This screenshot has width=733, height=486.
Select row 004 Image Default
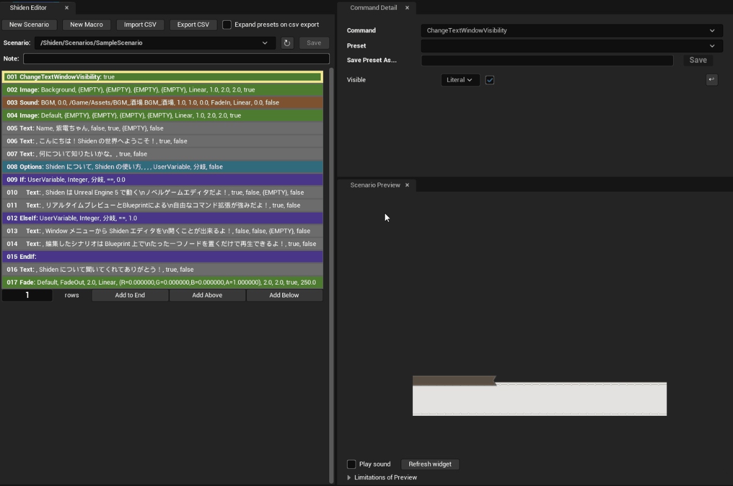click(162, 115)
